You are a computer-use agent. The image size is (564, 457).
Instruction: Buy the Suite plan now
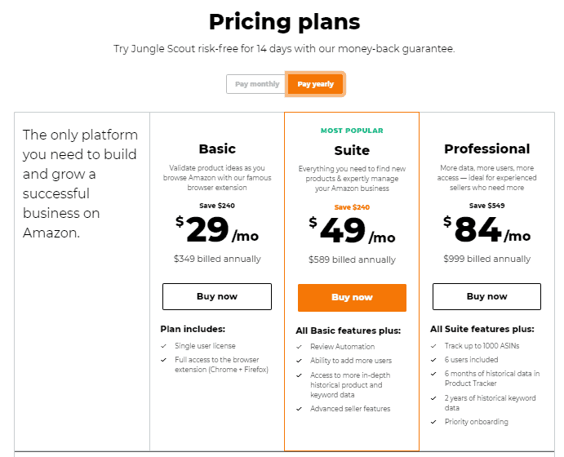tap(352, 298)
